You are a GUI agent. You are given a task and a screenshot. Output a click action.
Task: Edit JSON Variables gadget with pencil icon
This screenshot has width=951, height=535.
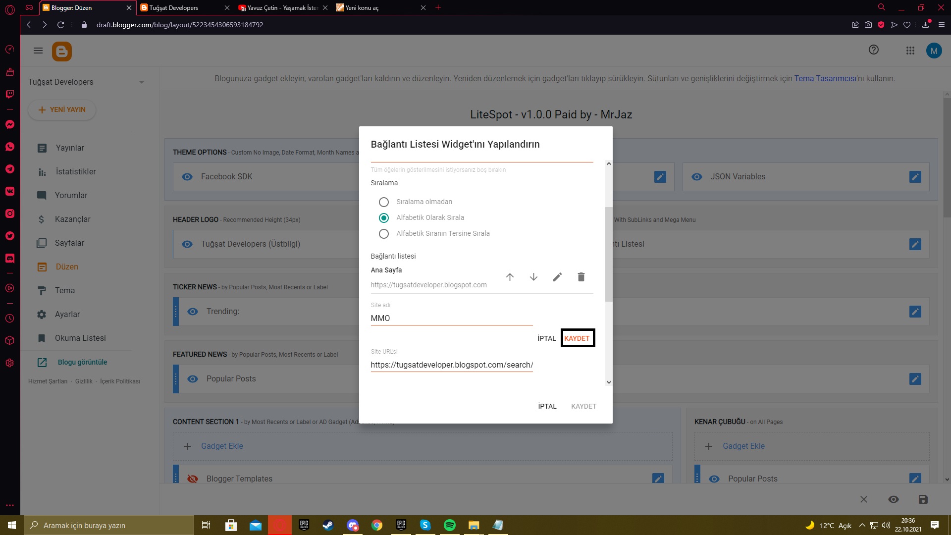915,177
